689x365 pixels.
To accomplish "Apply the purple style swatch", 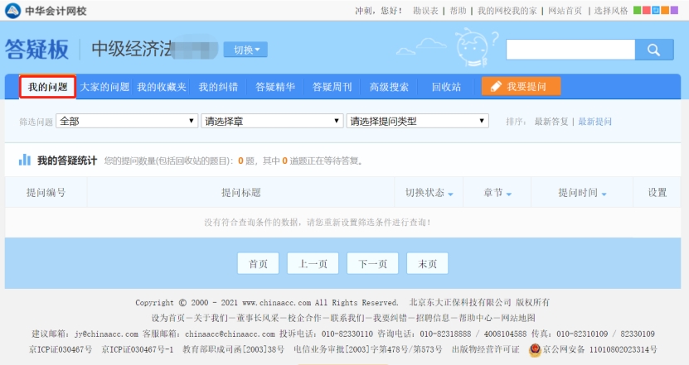I will click(x=674, y=11).
